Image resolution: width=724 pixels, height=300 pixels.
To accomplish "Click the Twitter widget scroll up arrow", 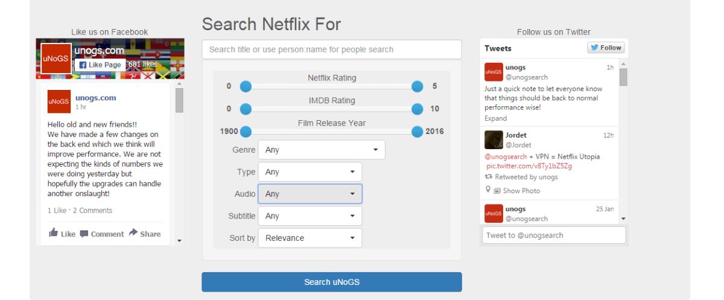I will point(623,63).
